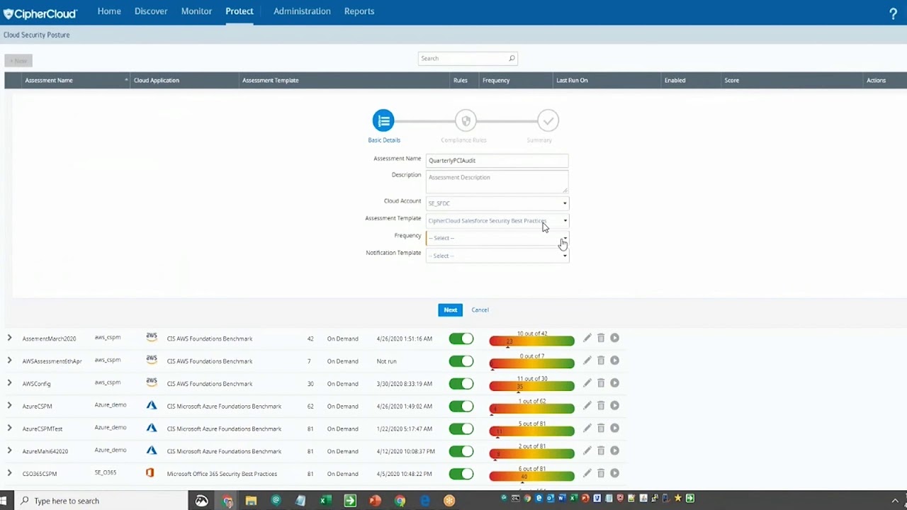The height and width of the screenshot is (510, 907).
Task: Open the Frequency select dropdown
Action: (x=497, y=238)
